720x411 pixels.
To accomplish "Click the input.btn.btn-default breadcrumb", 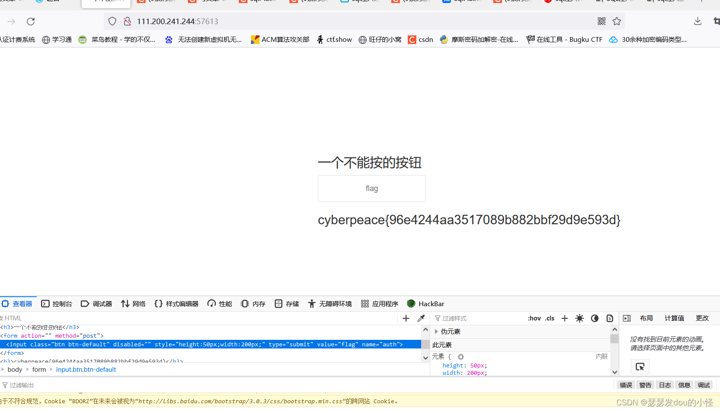I will pos(86,370).
